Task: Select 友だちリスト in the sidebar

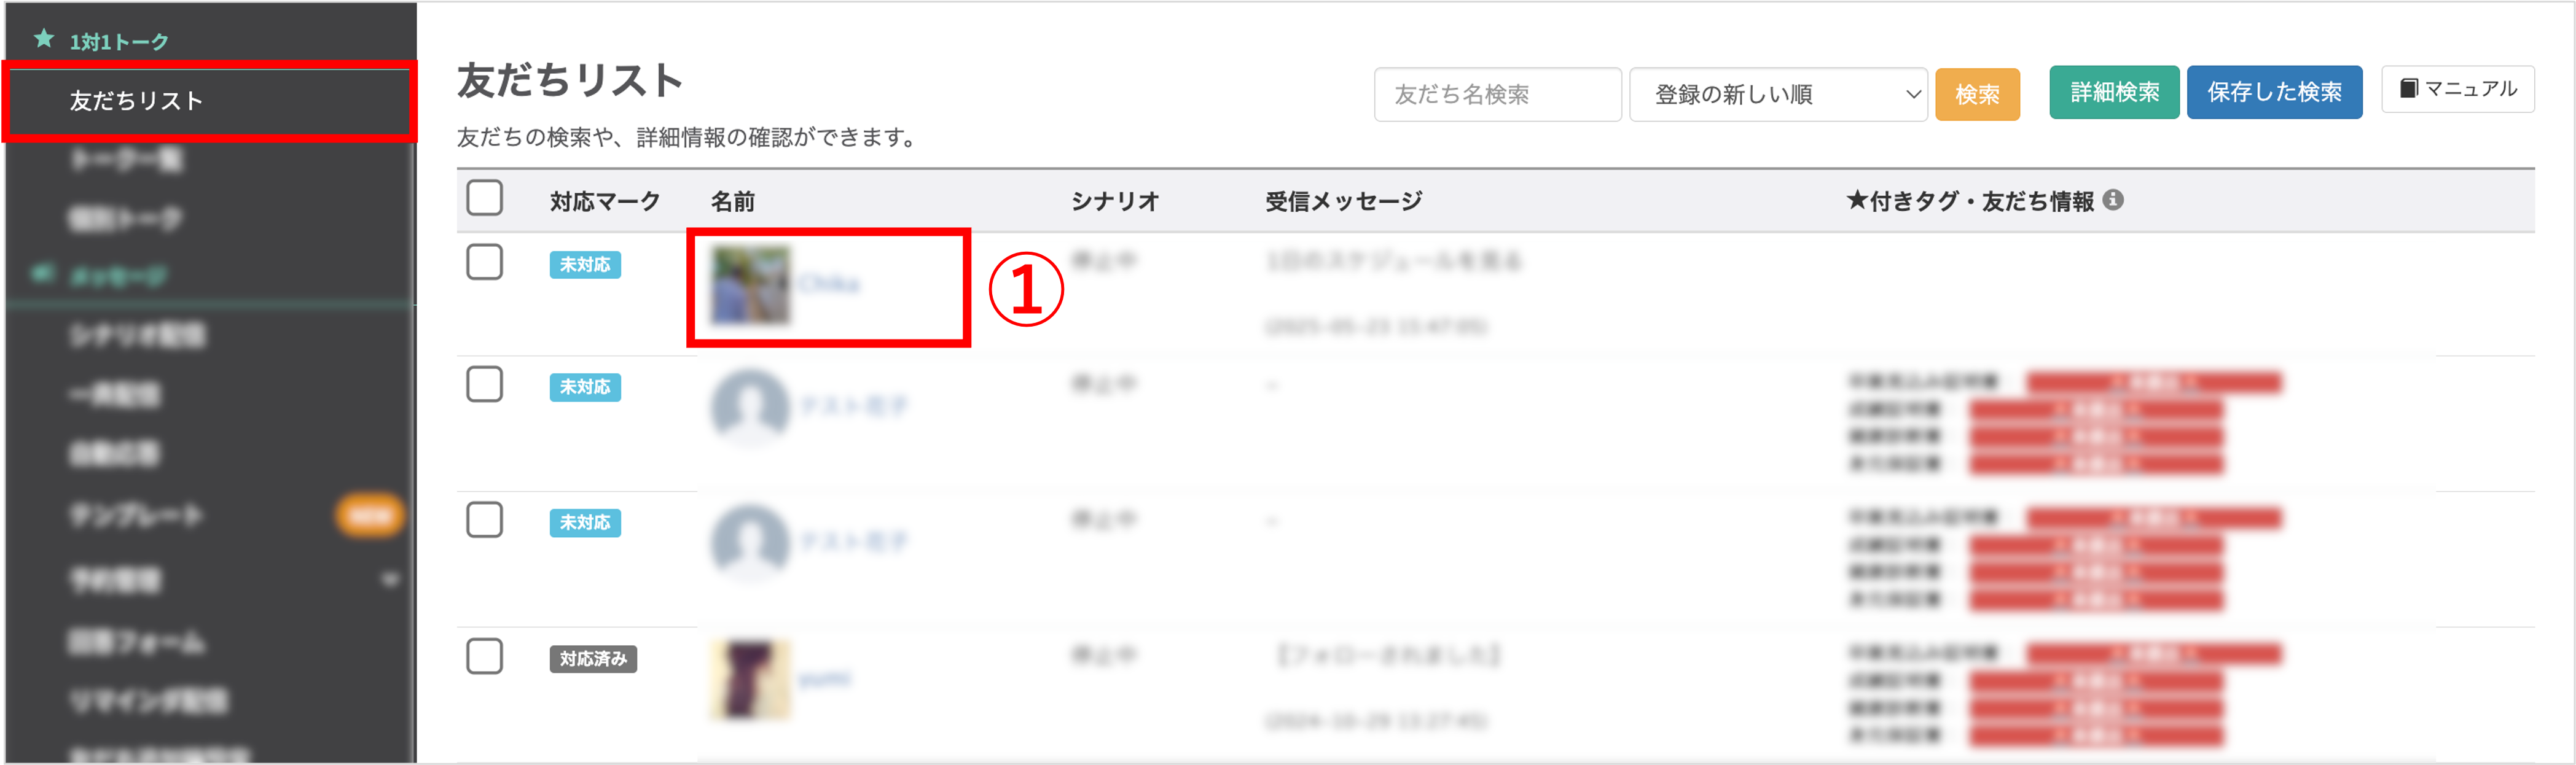Action: click(x=136, y=101)
